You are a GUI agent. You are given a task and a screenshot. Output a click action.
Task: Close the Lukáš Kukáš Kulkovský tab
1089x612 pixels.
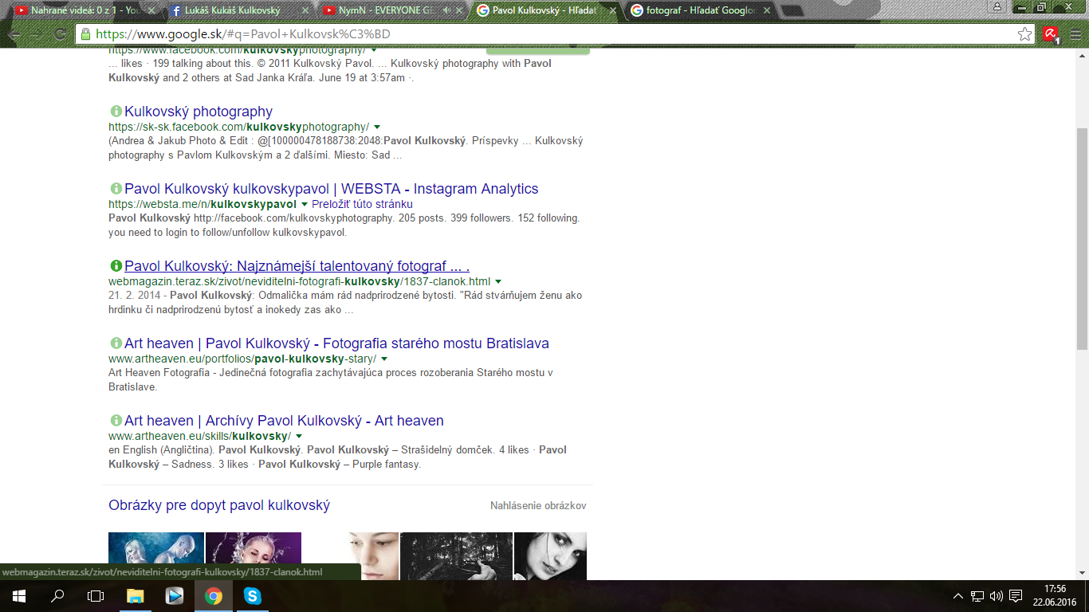coord(304,11)
